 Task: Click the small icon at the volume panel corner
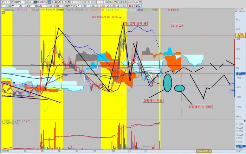245,121
